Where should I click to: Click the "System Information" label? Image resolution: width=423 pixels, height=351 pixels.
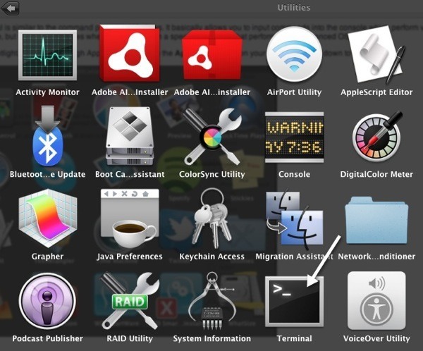coord(212,338)
